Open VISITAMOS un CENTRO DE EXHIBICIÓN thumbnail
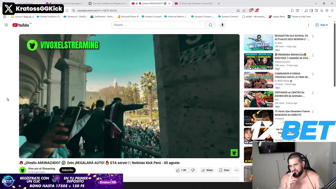The width and height of the screenshot is (336, 189). pyautogui.click(x=259, y=99)
